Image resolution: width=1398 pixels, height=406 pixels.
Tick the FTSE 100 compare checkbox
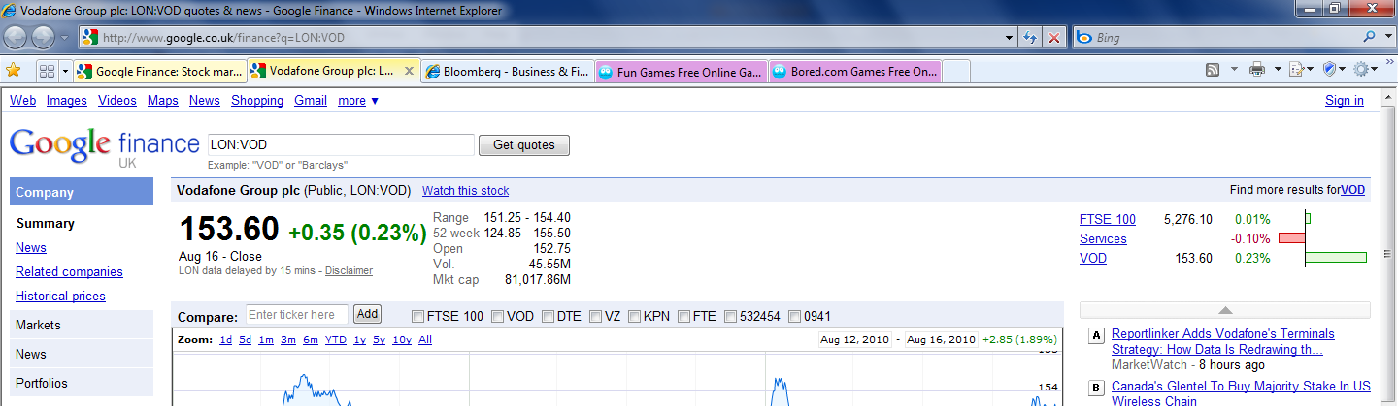418,317
